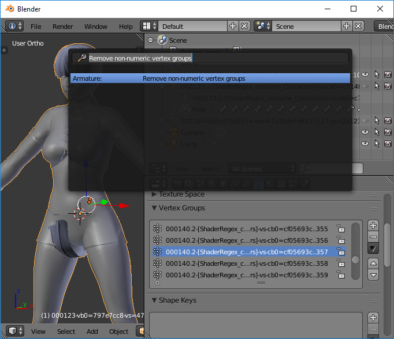The width and height of the screenshot is (394, 339).
Task: Click the green Y-axis manipulator handle
Action: [105, 202]
